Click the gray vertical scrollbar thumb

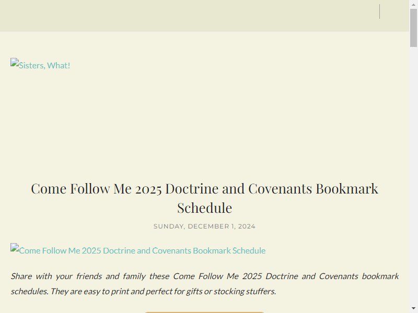413,28
